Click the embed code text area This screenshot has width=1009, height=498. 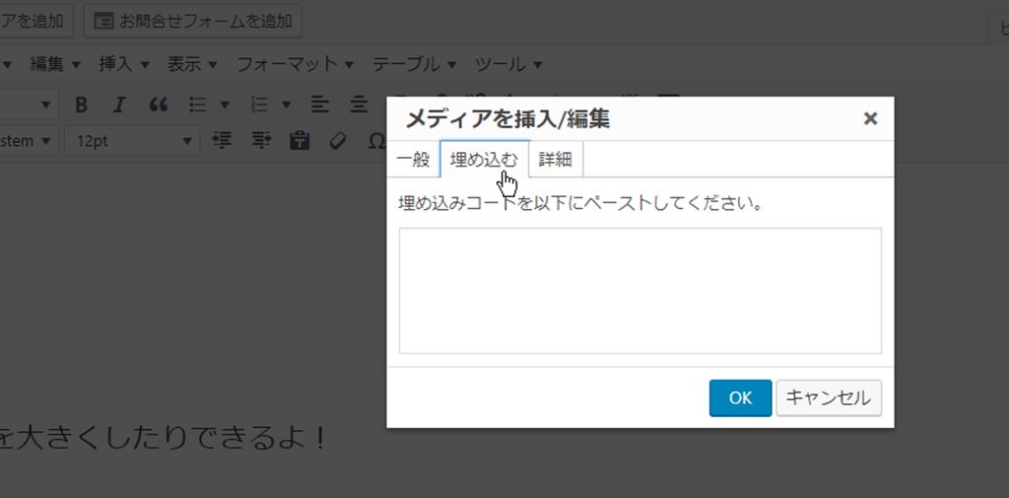coord(639,290)
